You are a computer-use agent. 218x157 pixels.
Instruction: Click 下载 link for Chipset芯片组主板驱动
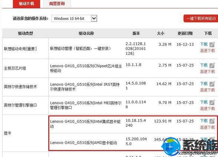204,65
